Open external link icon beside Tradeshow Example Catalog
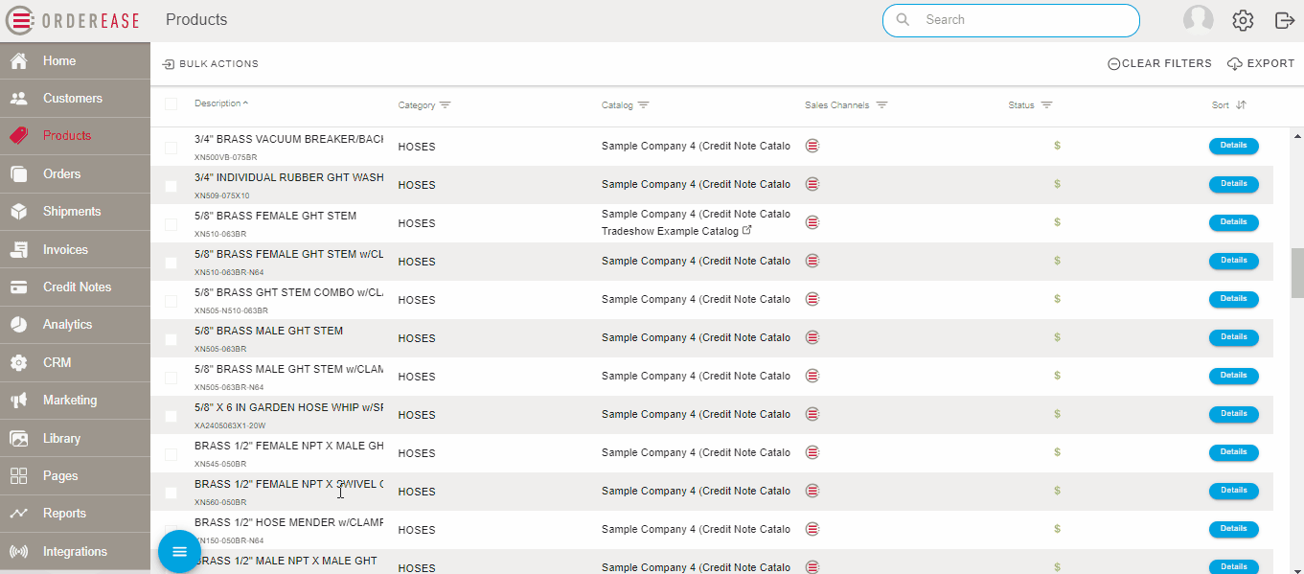The height and width of the screenshot is (574, 1304). (747, 231)
